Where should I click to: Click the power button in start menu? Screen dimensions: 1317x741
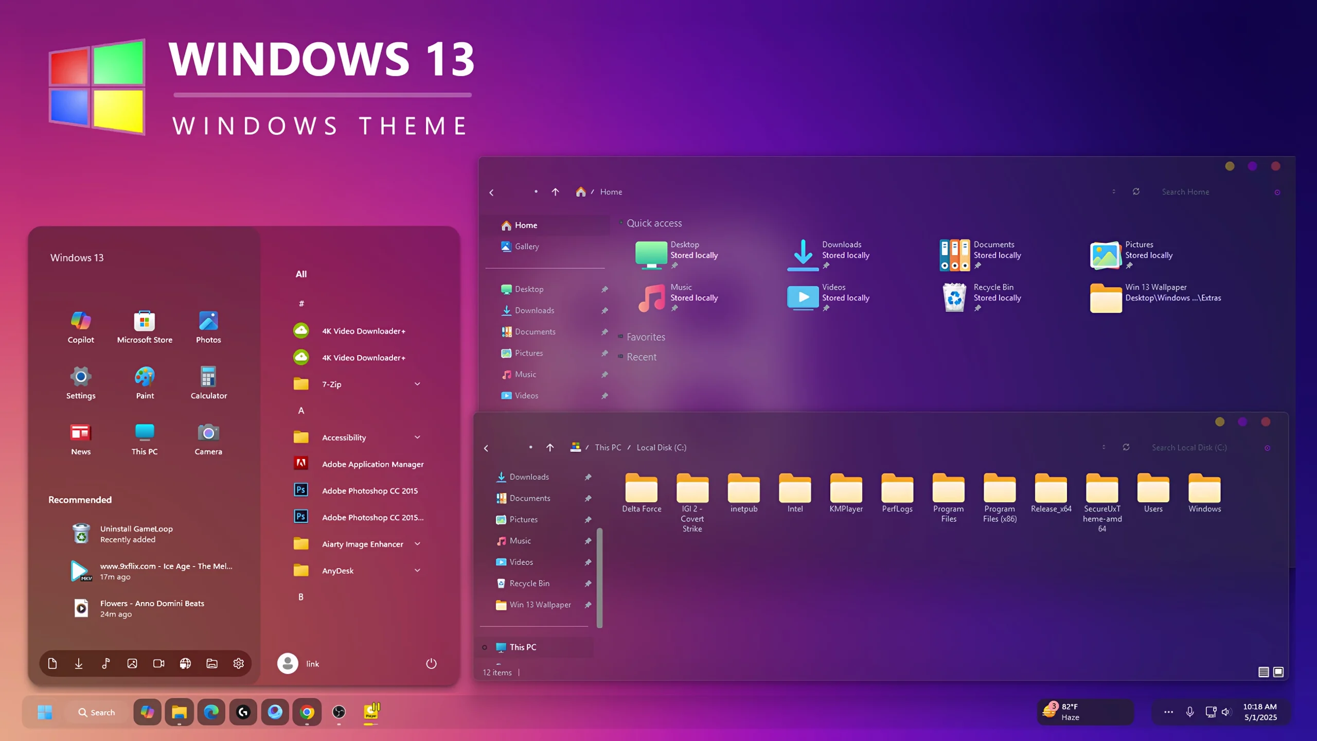(x=431, y=664)
